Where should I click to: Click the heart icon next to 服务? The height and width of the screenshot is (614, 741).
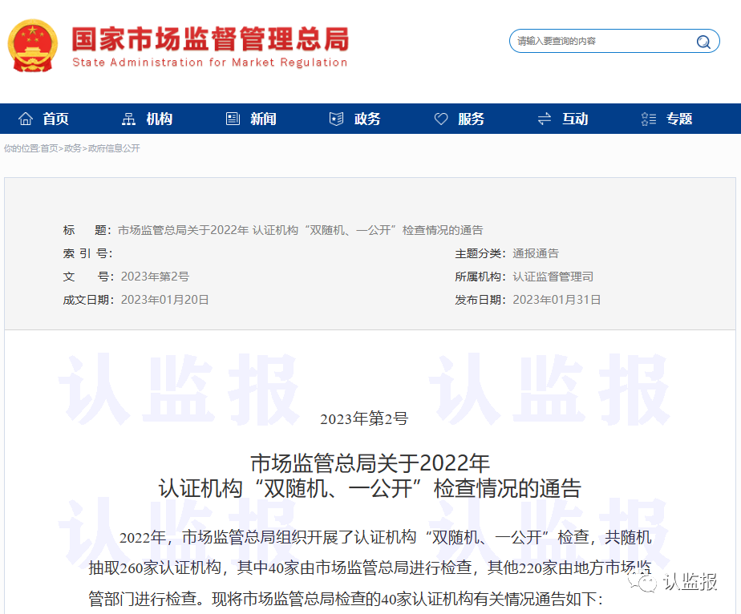point(441,118)
